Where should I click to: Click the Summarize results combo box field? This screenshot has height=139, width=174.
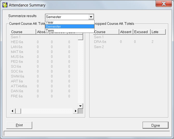click(x=67, y=17)
